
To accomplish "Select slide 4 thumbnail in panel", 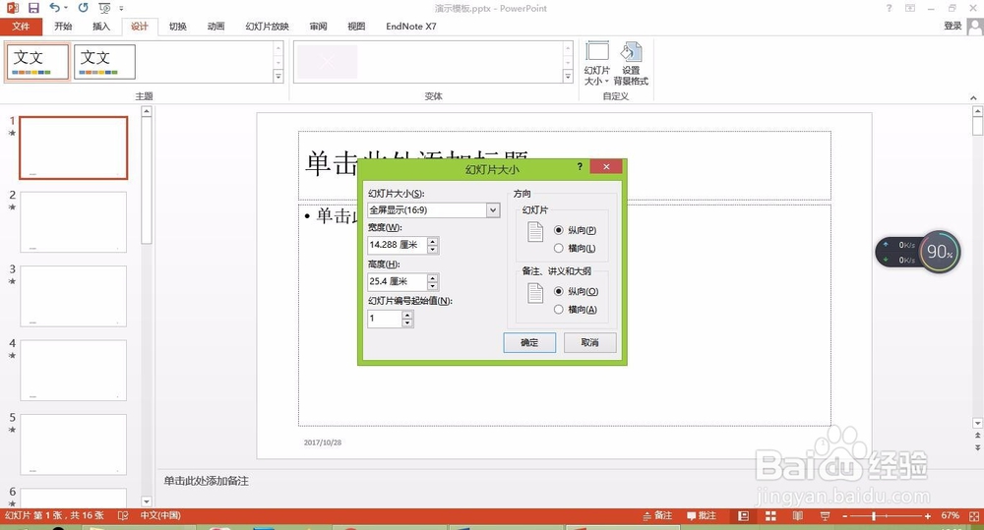I will pyautogui.click(x=74, y=370).
